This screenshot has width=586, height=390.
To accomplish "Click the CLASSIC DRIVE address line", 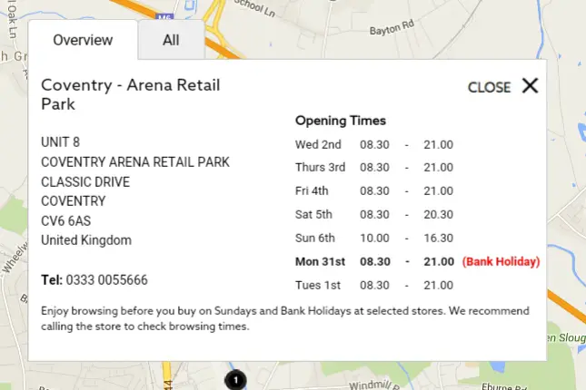I will 85,181.
